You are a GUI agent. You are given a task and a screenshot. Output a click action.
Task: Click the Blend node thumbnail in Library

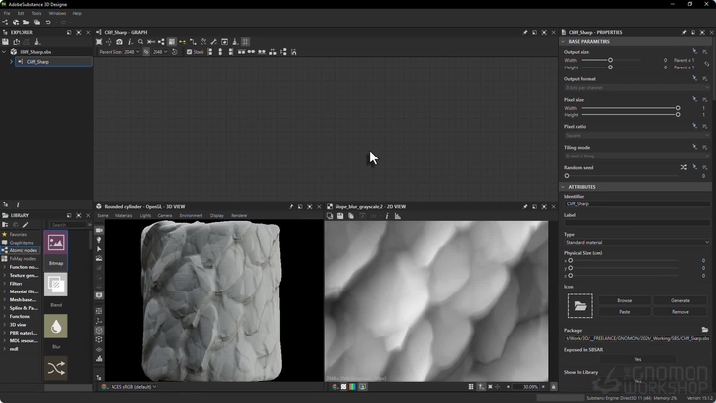(56, 285)
